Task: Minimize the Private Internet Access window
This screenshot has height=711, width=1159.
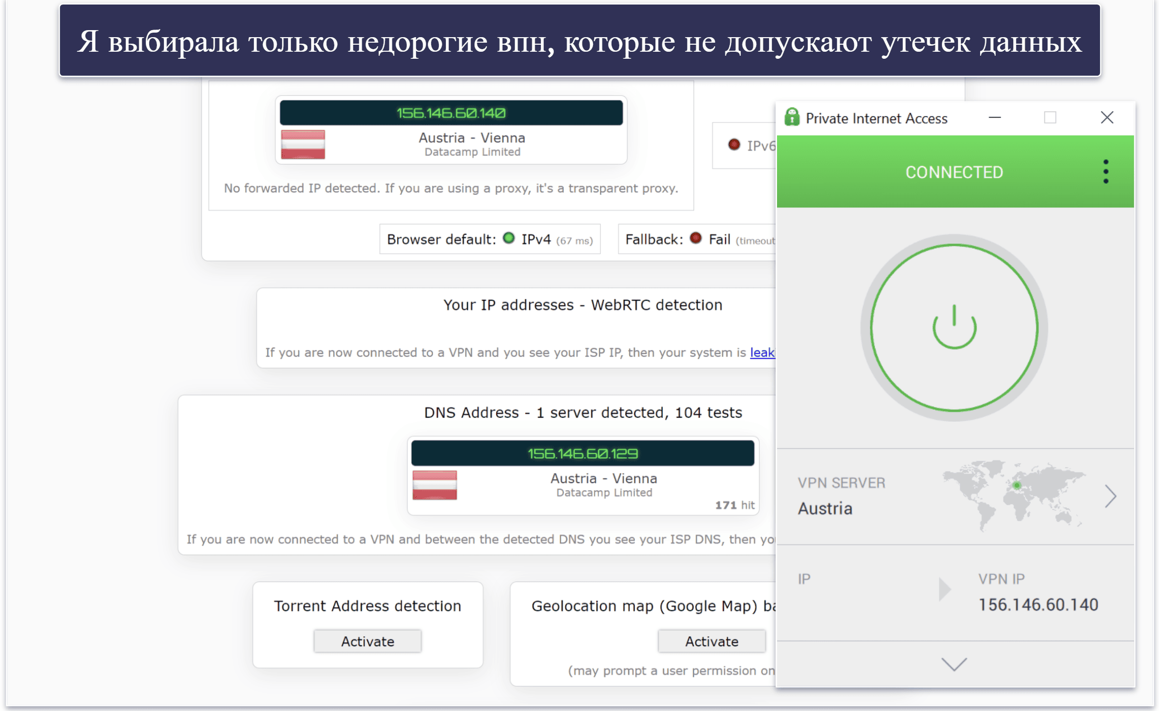Action: tap(995, 117)
